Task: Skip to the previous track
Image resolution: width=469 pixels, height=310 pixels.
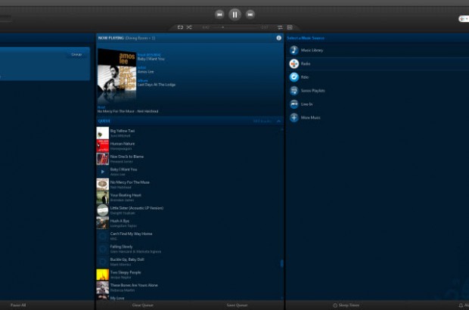Action: pos(219,14)
